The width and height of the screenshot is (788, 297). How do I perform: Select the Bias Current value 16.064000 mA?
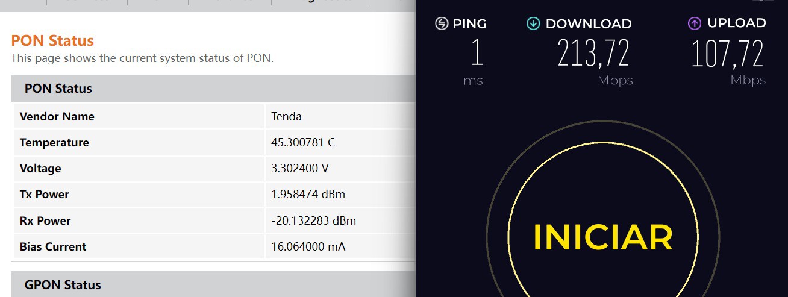pyautogui.click(x=308, y=246)
